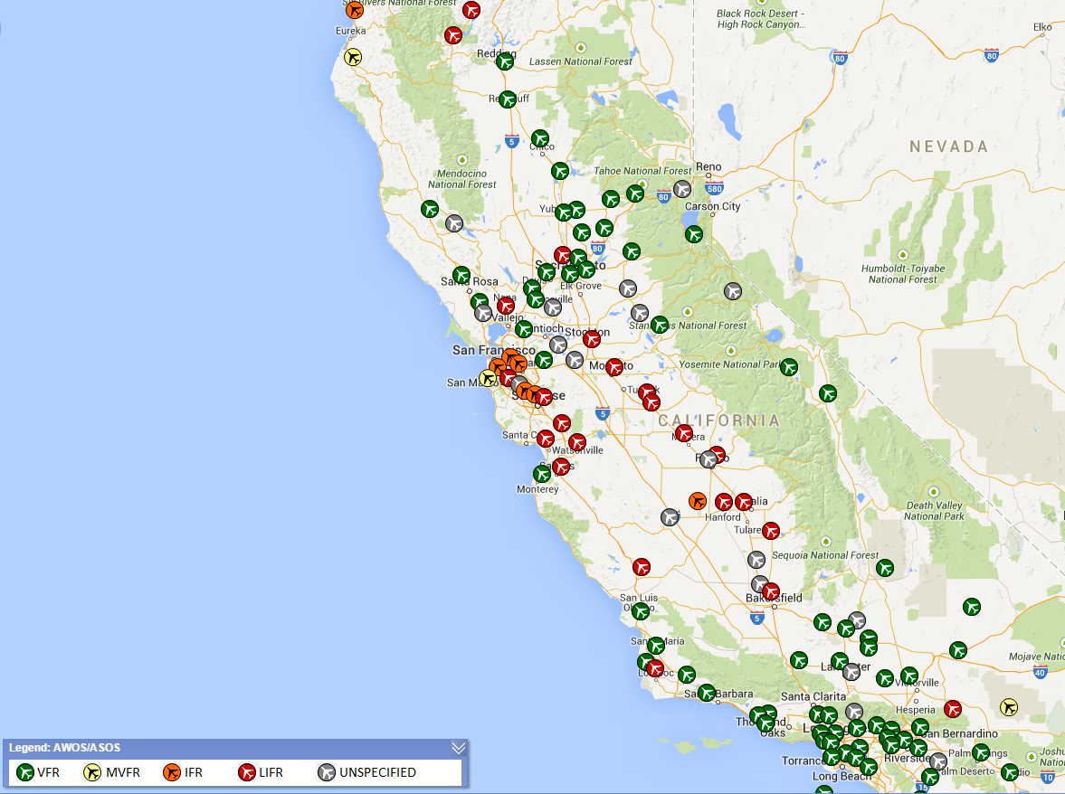This screenshot has height=794, width=1065.
Task: Click the NEVADA state label on the map
Action: (x=948, y=147)
